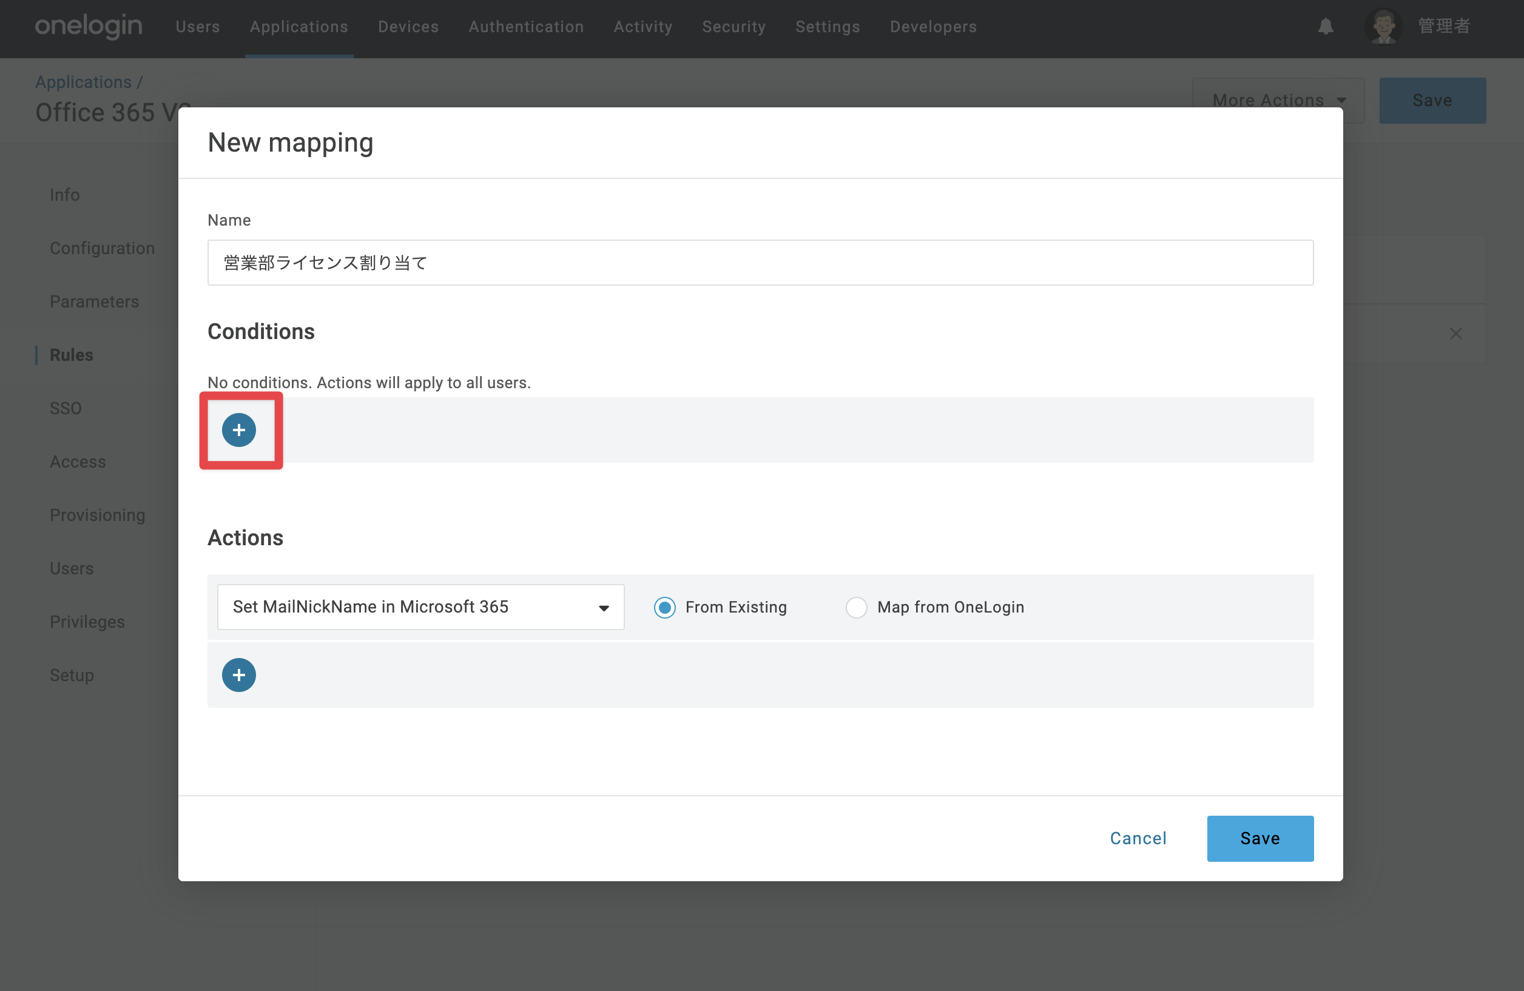Click the 'No conditions' notice text
Viewport: 1524px width, 991px height.
tap(369, 382)
